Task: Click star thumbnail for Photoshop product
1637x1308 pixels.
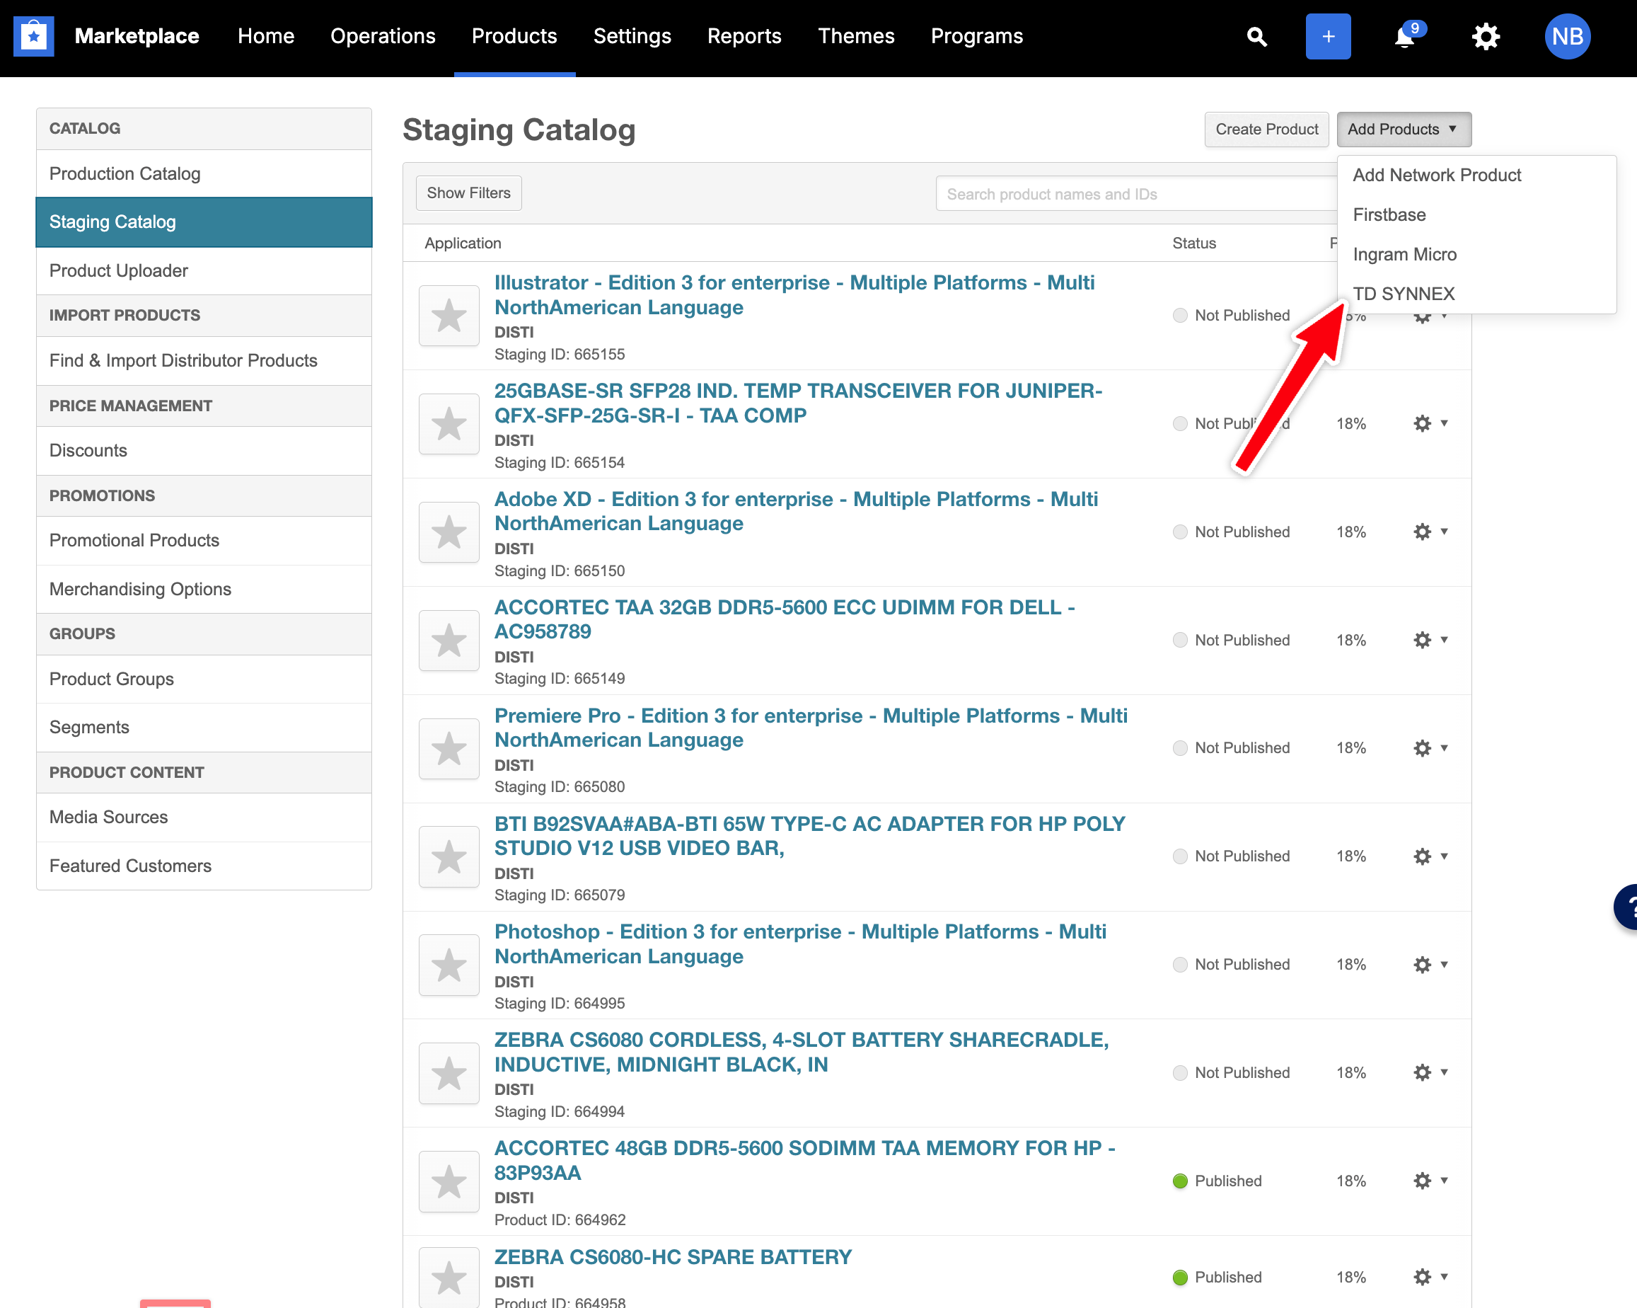Action: [449, 965]
